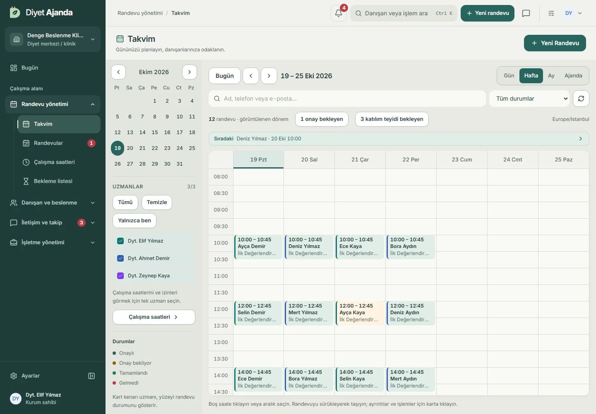Screen dimensions: 596x414
Task: Click the Yeni Randevu button under header
Action: (555, 43)
